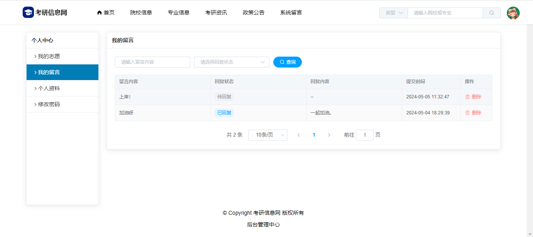Open 考研资讯 in the navigation bar
Screen dimensions: 533x237
216,12
